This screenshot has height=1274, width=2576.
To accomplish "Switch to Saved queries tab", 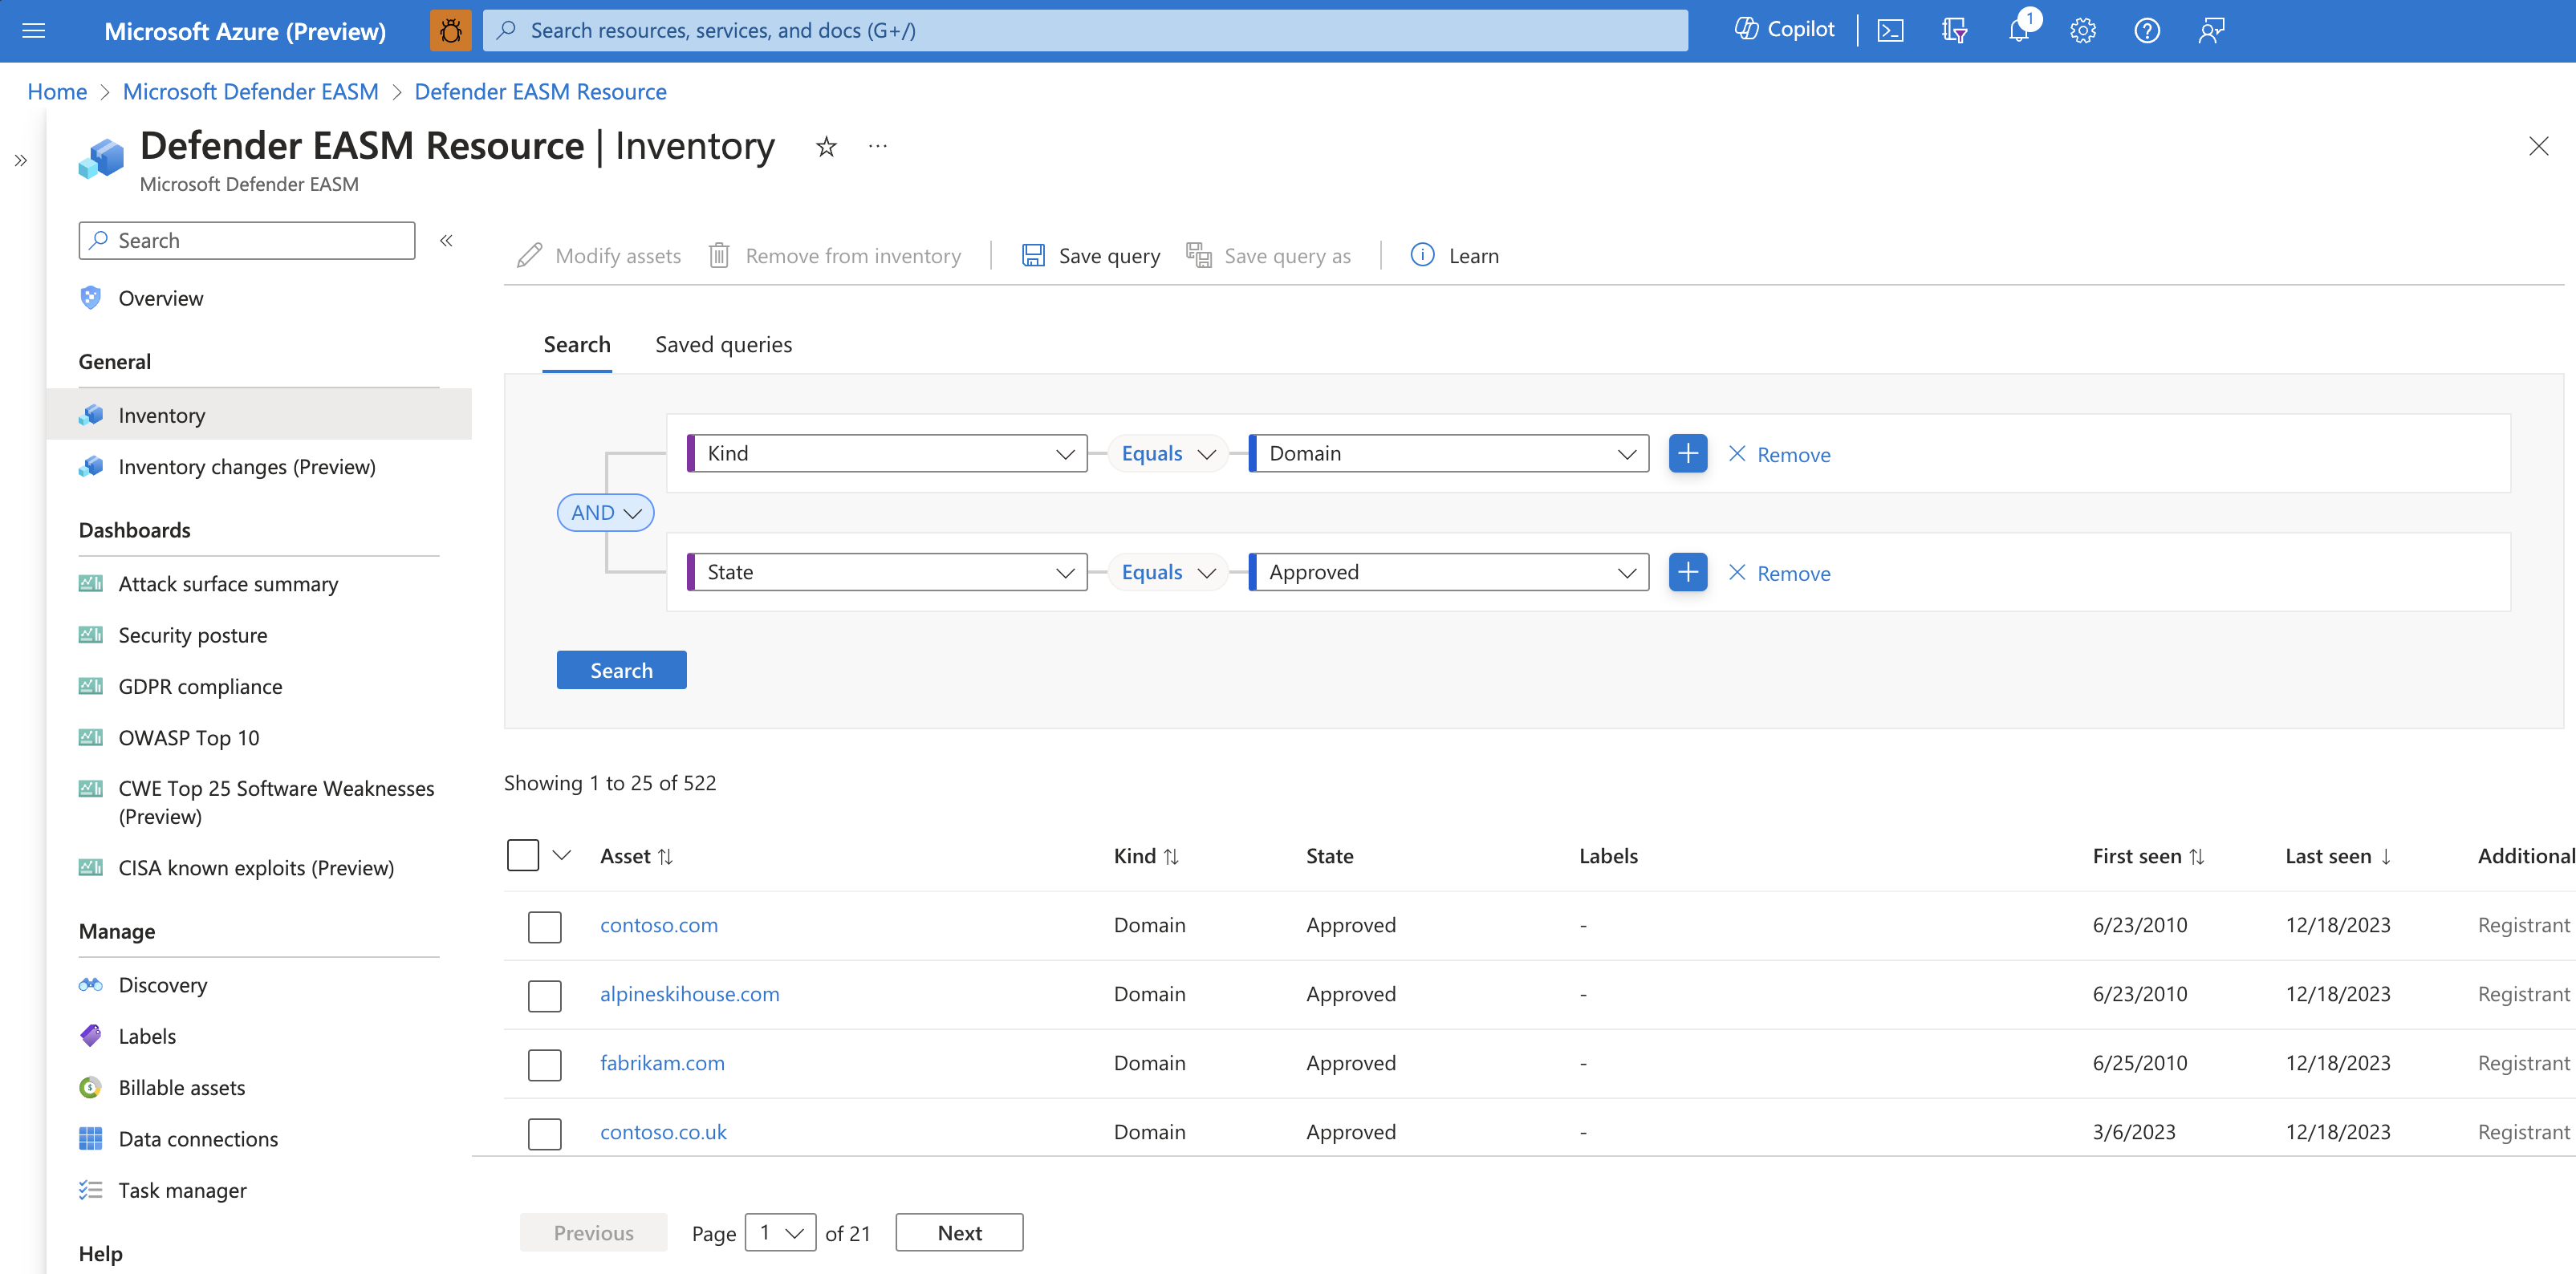I will tap(723, 343).
